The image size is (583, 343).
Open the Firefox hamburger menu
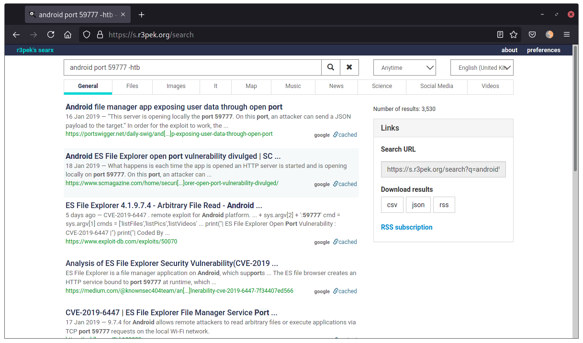pos(567,34)
